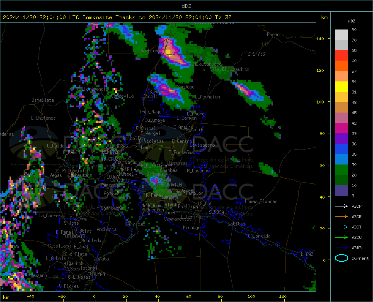Click the Tulumaya place label
The height and width of the screenshot is (302, 373).
tap(155, 120)
